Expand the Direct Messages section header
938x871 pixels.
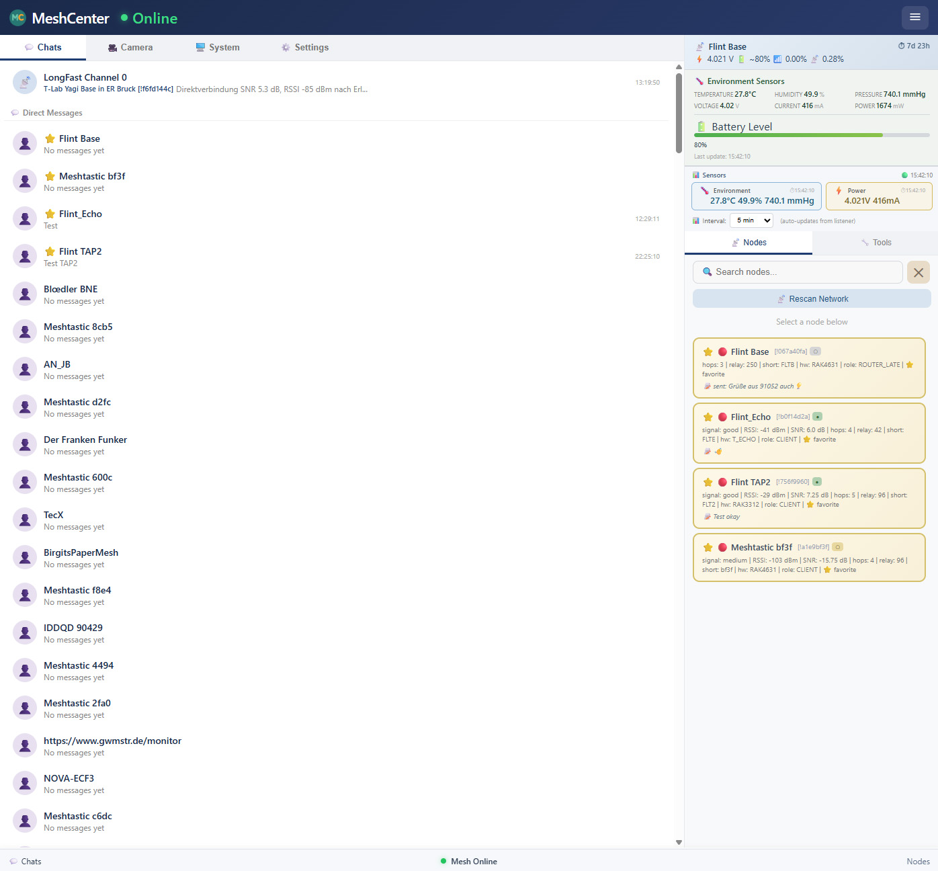(x=52, y=113)
